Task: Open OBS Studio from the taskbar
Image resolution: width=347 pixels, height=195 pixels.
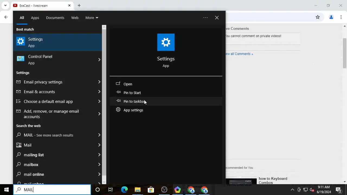Action: [164, 190]
